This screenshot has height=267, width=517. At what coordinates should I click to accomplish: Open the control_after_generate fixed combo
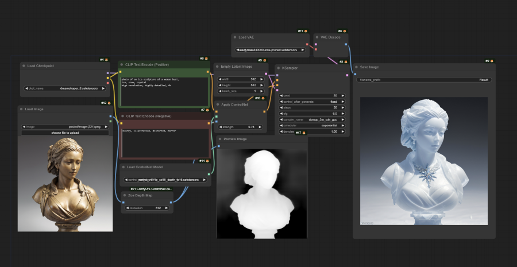312,102
